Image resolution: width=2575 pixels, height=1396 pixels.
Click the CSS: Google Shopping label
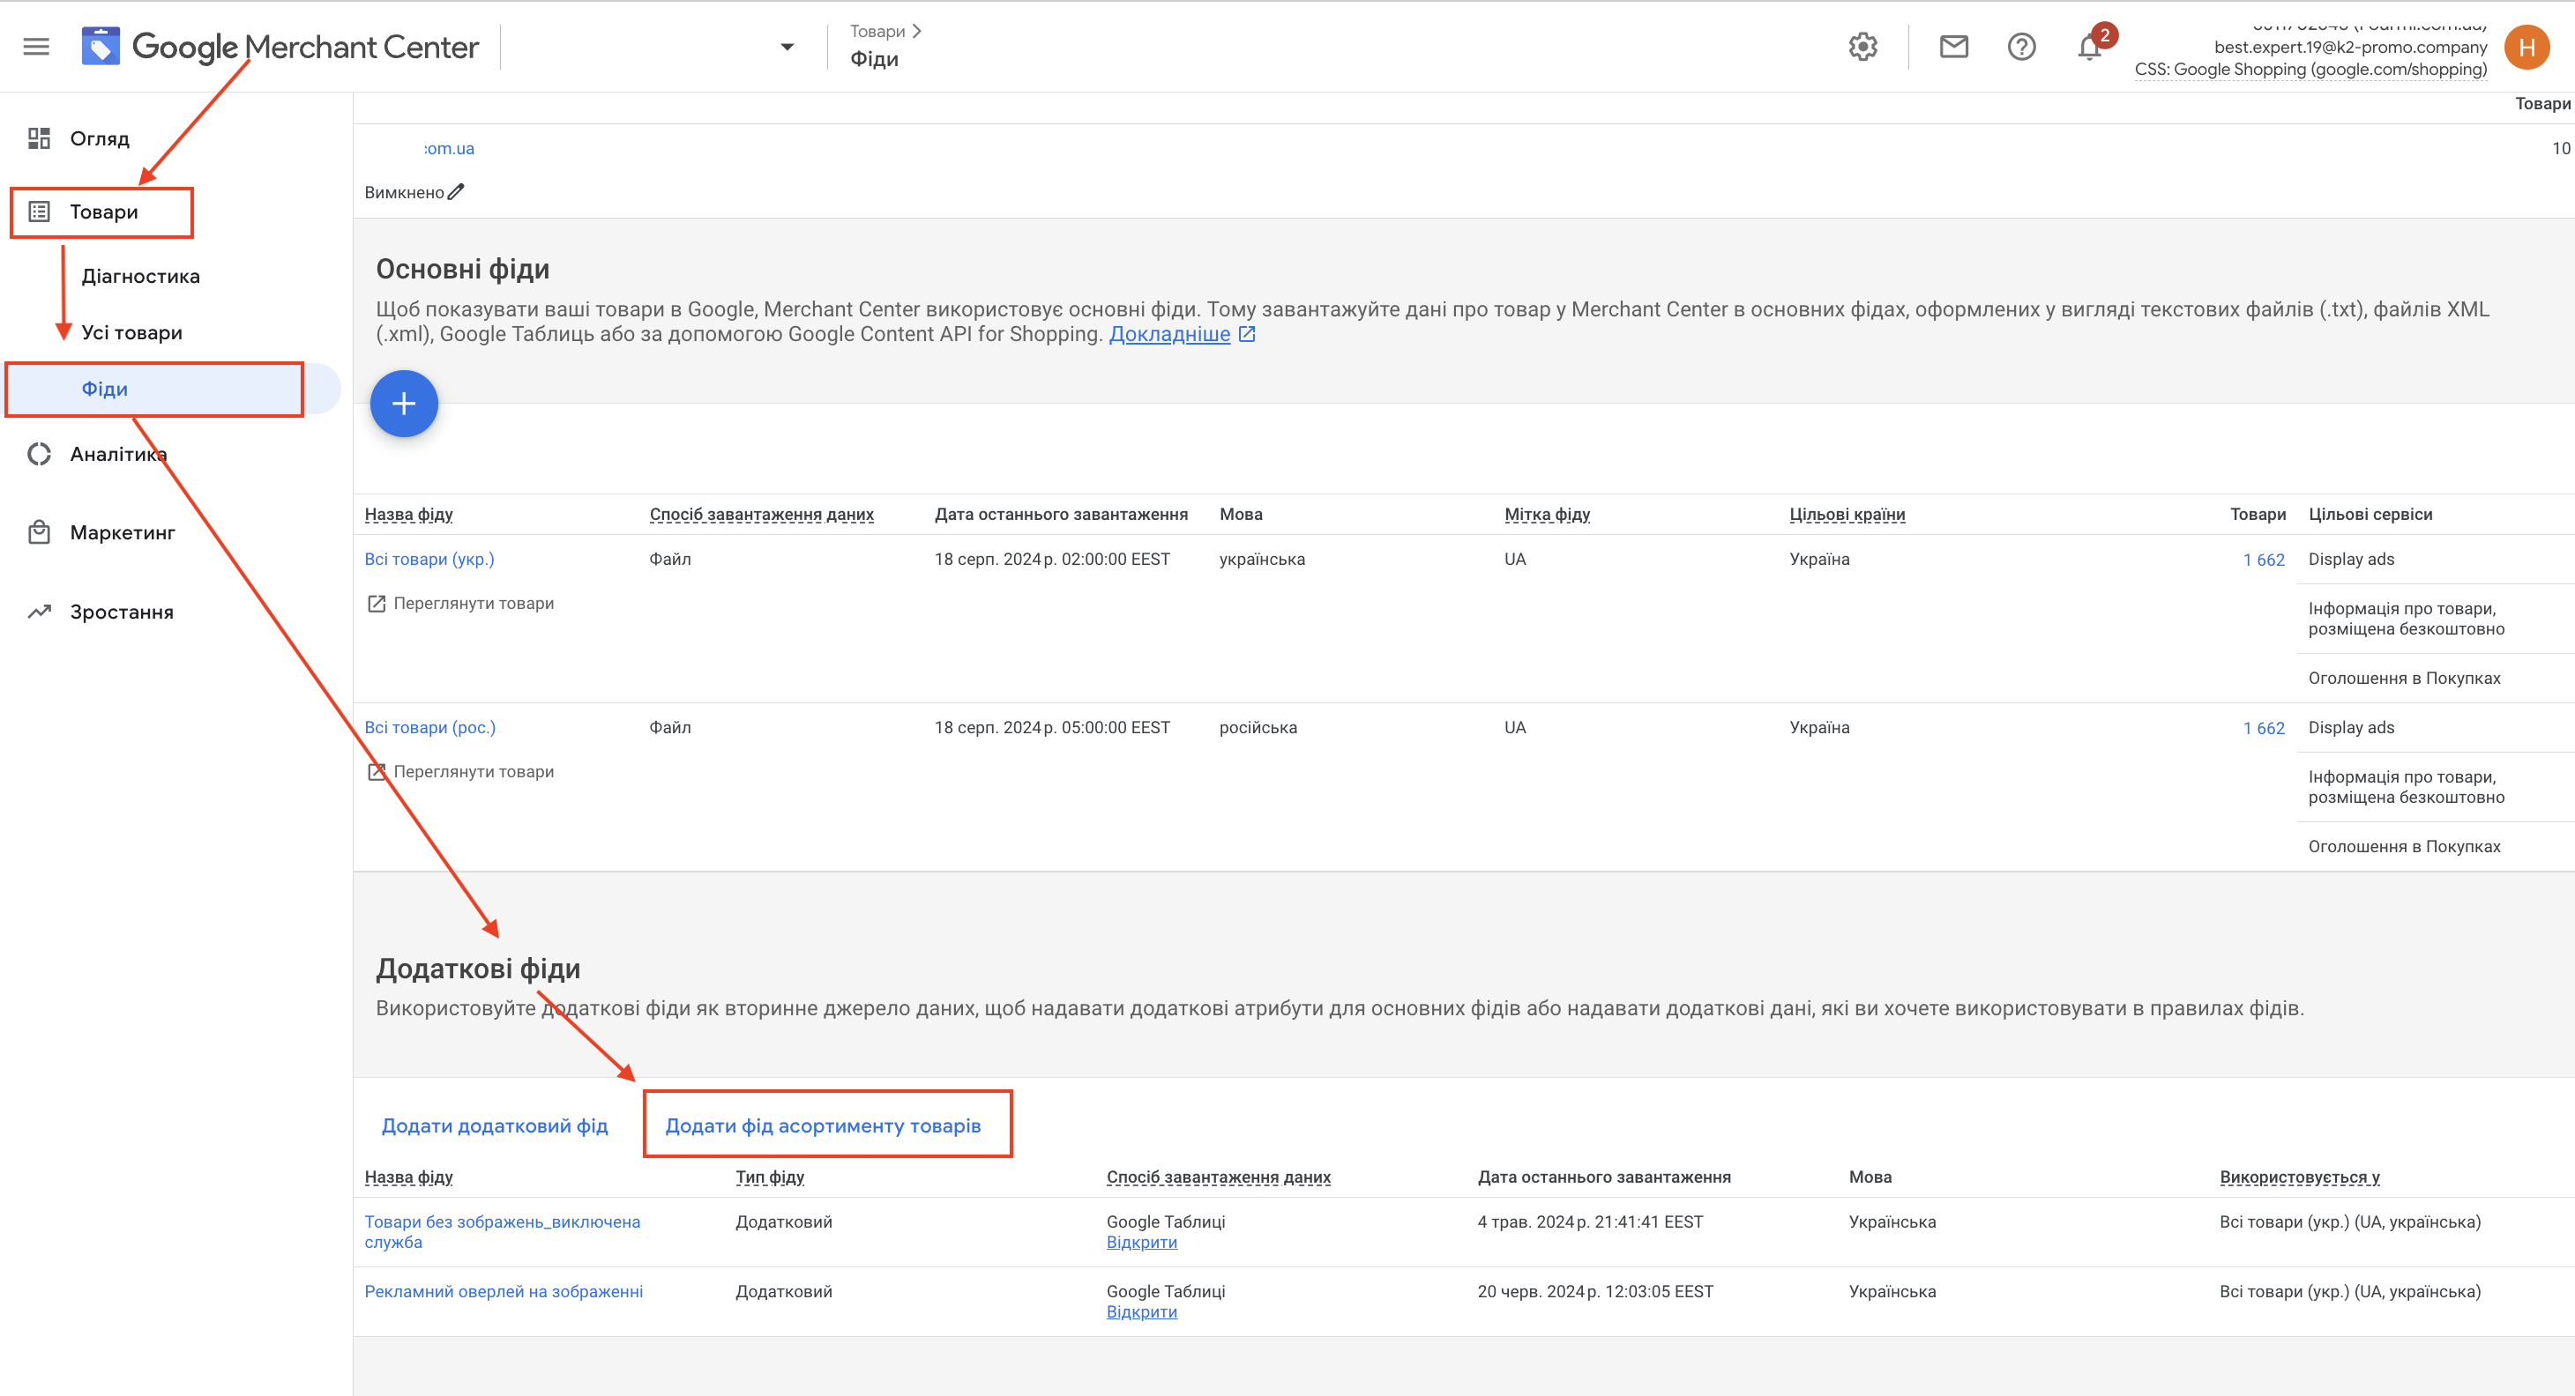(x=2310, y=69)
